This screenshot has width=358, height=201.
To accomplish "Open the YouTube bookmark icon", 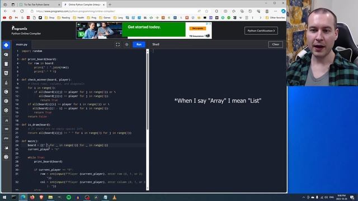I will pos(4,17).
